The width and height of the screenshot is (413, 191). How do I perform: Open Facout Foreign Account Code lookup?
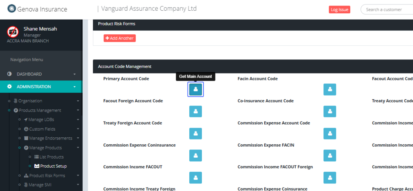(x=195, y=111)
